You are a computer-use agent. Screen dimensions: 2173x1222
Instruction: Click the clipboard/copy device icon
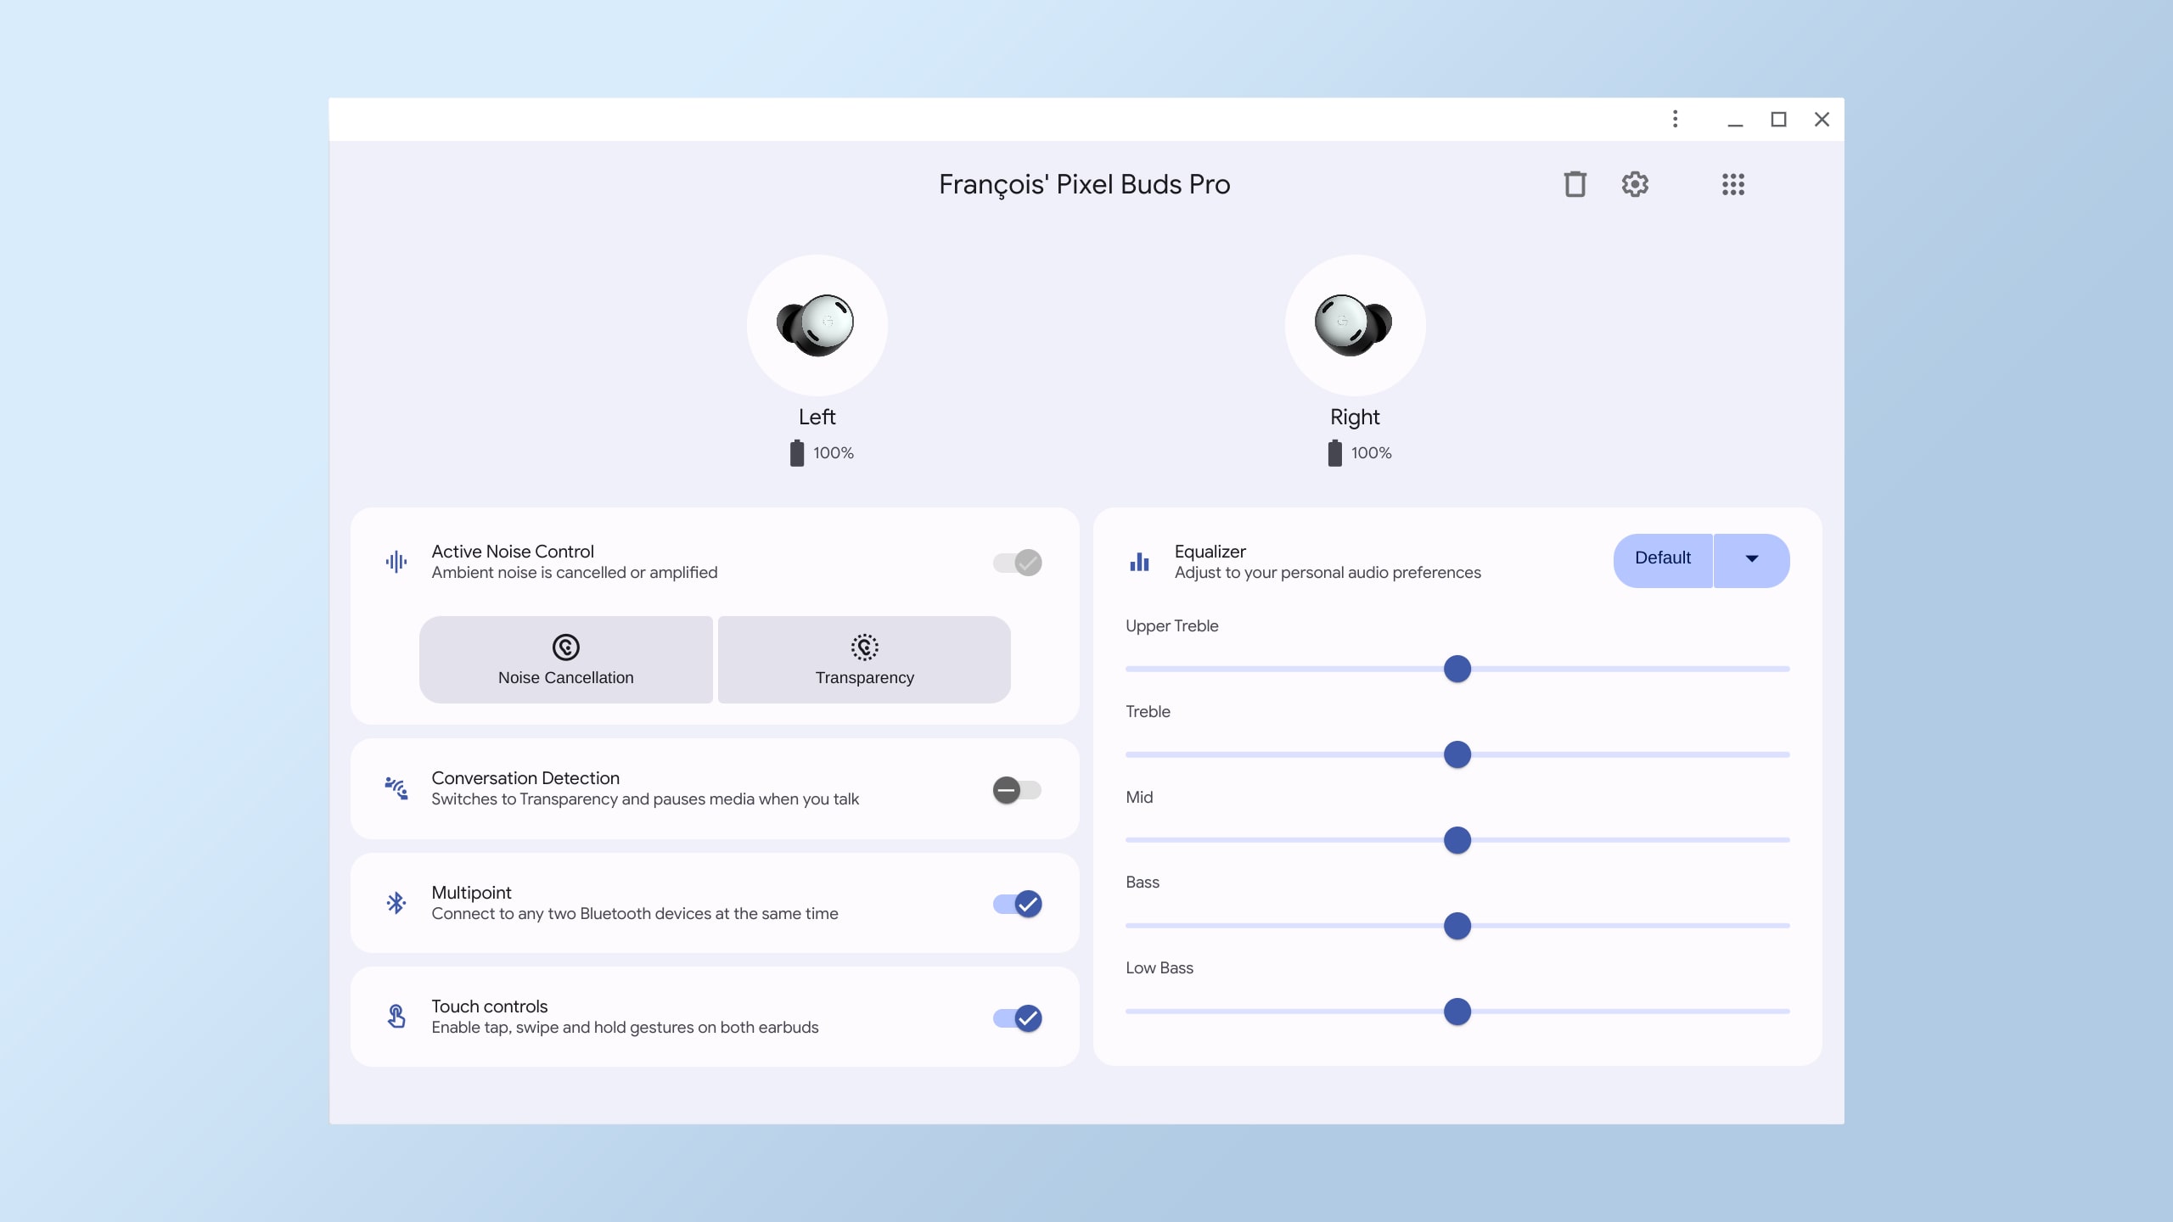[x=1575, y=183]
